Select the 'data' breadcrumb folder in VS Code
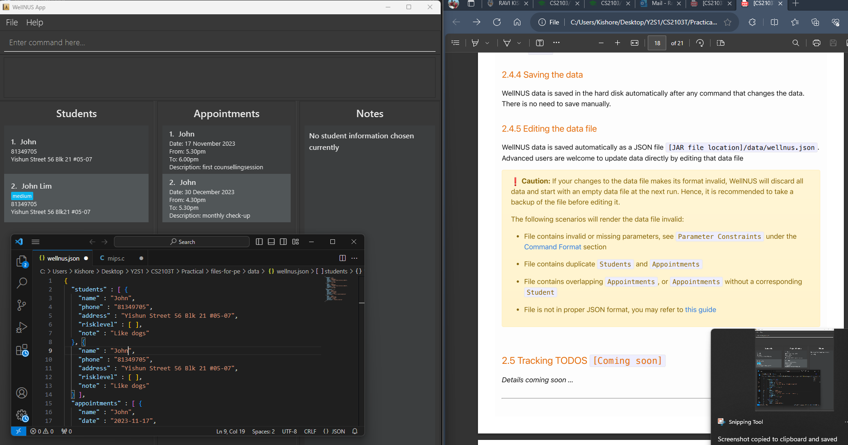Image resolution: width=848 pixels, height=445 pixels. pos(253,271)
